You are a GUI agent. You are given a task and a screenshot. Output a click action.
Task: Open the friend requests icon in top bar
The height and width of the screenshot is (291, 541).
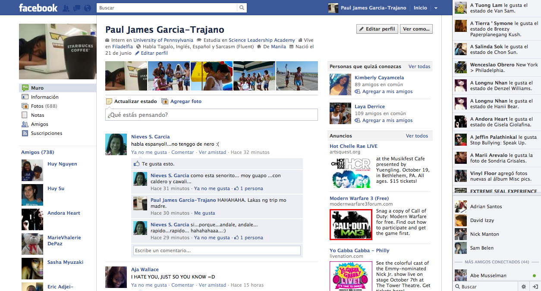[66, 8]
